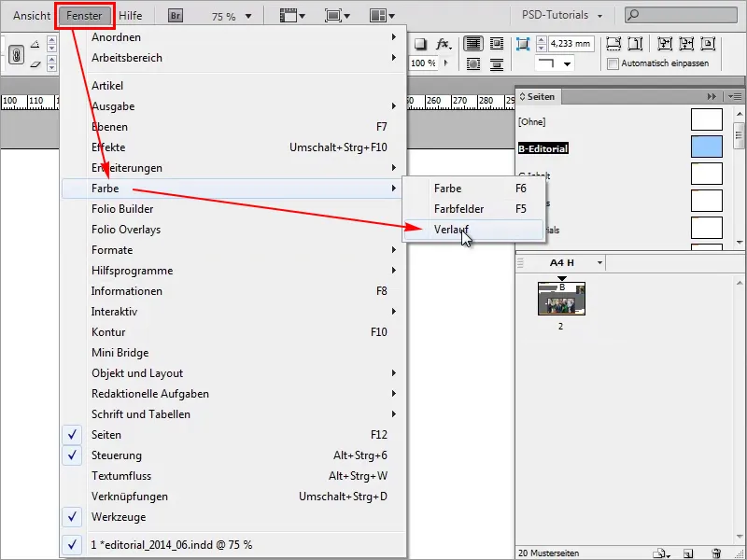
Task: Open Adobe Bridge via the Br icon
Action: click(173, 14)
